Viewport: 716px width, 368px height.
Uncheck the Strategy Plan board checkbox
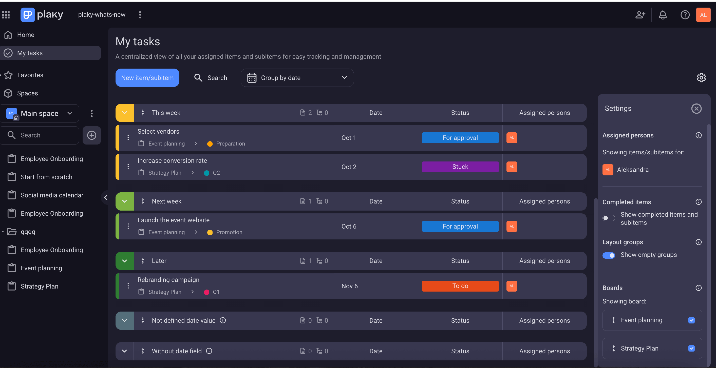pos(691,348)
